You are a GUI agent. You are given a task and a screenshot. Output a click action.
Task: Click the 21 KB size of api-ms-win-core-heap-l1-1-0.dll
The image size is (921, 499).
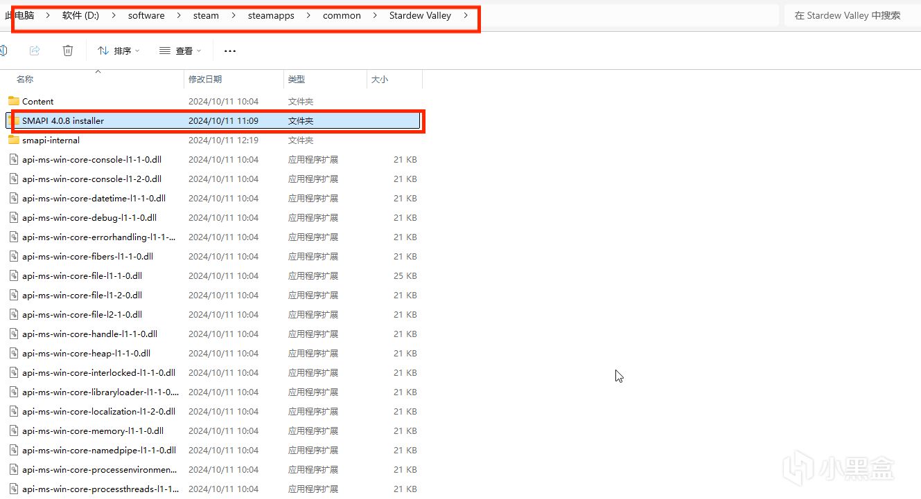pyautogui.click(x=405, y=353)
